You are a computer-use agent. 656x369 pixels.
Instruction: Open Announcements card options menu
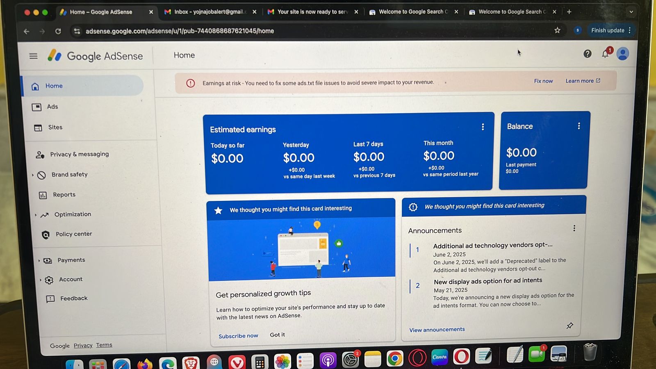pos(574,228)
